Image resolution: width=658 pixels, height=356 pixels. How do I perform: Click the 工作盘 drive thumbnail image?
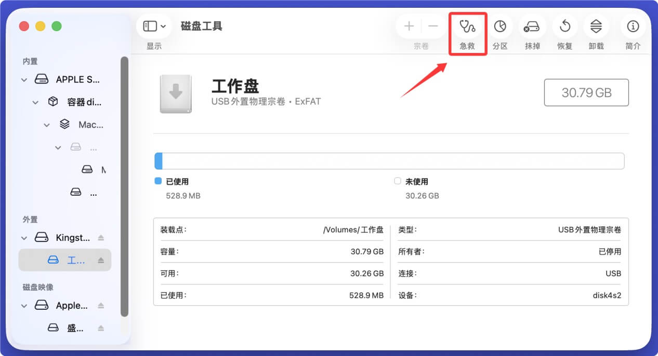pyautogui.click(x=176, y=94)
